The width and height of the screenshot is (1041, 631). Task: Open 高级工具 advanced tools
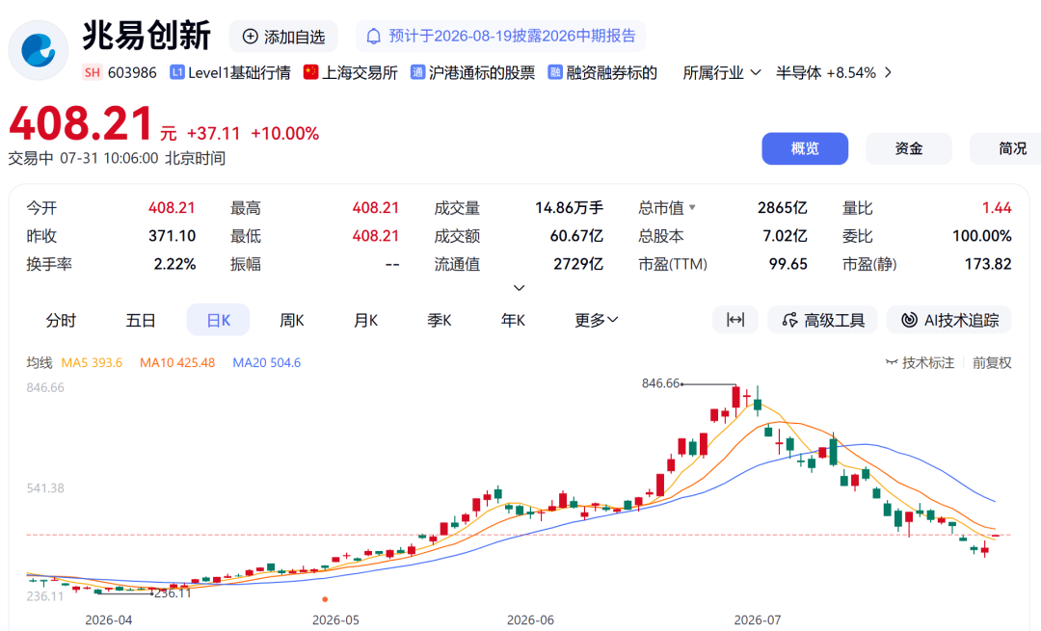click(822, 320)
